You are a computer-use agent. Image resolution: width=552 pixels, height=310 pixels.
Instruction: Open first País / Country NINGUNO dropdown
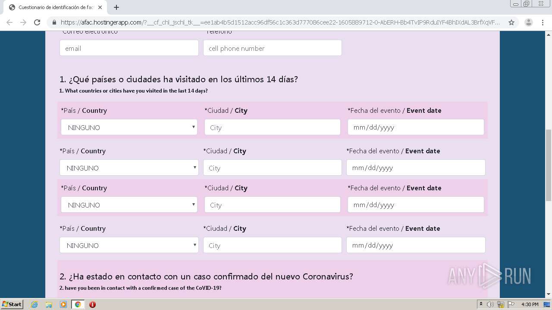129,127
